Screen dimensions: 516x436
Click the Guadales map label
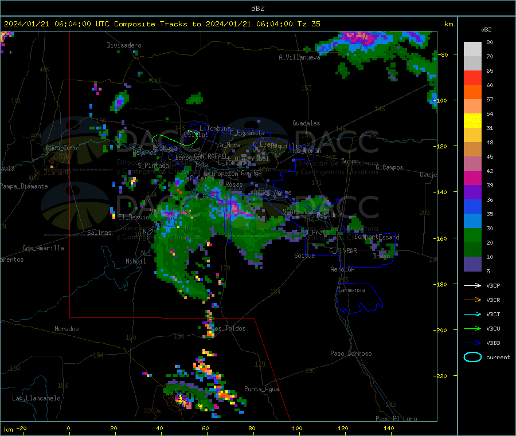pyautogui.click(x=306, y=123)
